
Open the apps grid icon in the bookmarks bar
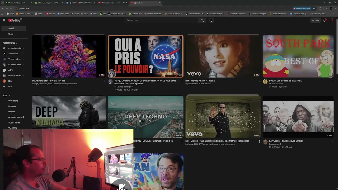tap(2, 13)
